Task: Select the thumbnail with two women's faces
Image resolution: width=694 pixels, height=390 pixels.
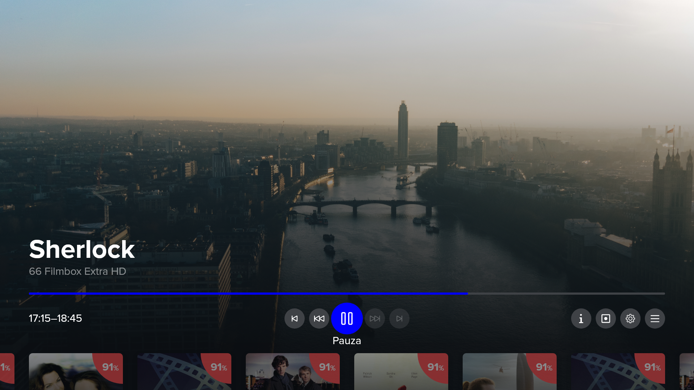Action: (x=76, y=372)
